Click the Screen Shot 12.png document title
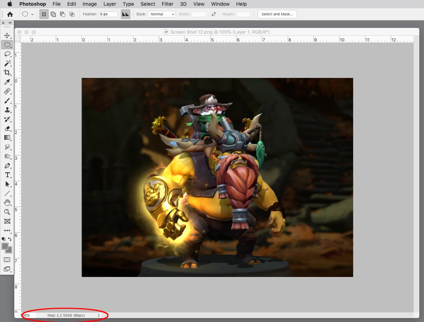The height and width of the screenshot is (322, 424). point(220,32)
